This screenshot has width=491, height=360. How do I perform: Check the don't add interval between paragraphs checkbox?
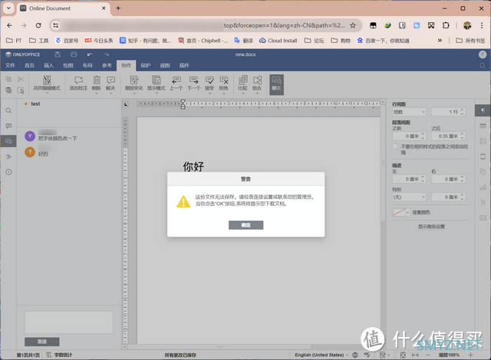click(395, 146)
